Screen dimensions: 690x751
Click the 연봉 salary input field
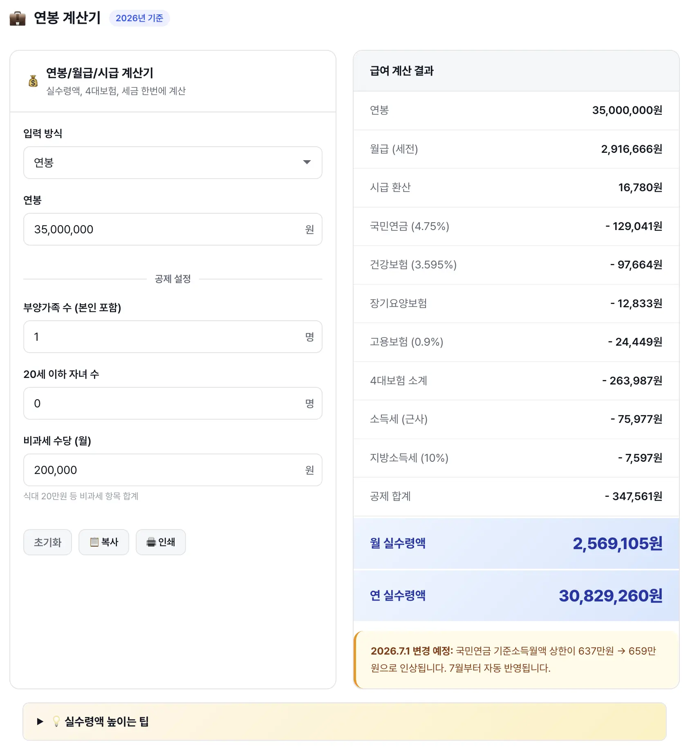pyautogui.click(x=172, y=229)
